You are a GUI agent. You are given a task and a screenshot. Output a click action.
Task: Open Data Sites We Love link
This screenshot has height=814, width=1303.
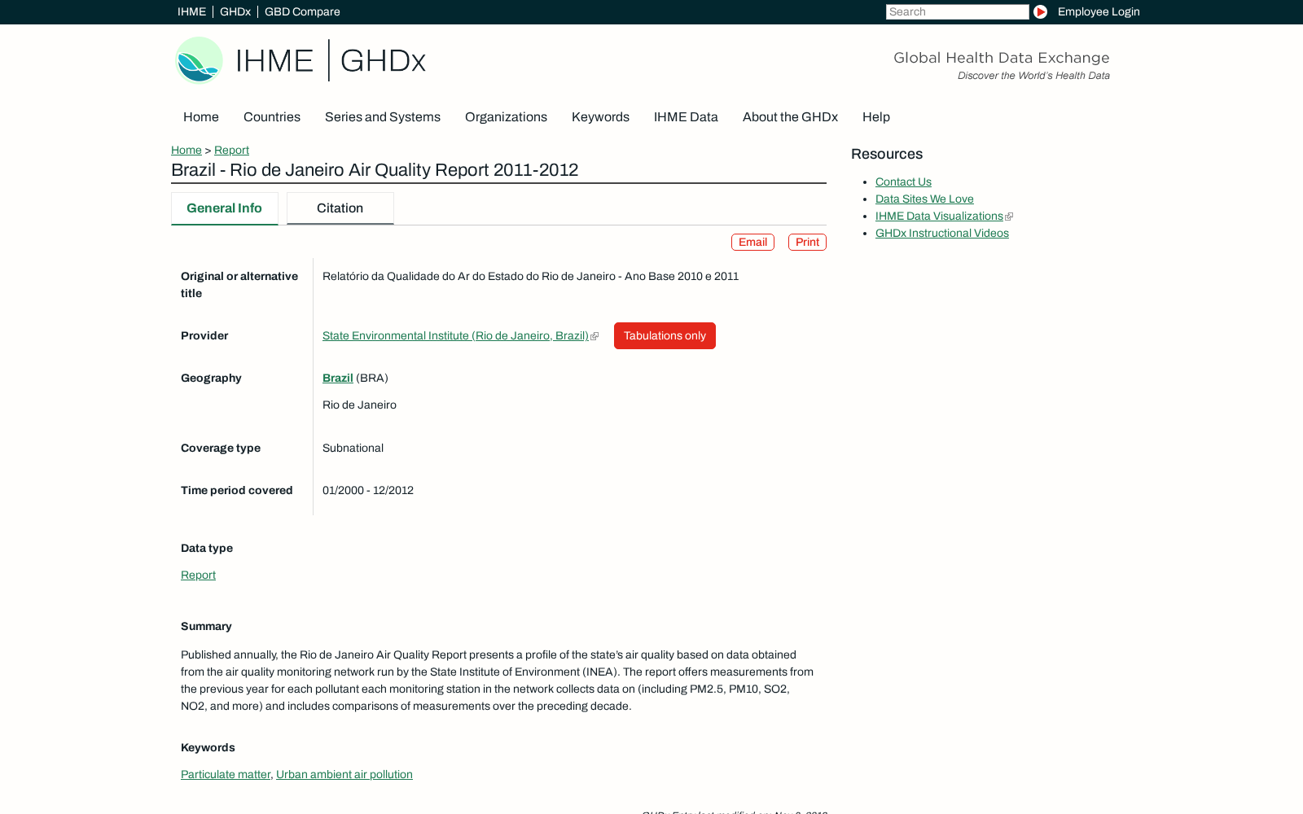[924, 199]
